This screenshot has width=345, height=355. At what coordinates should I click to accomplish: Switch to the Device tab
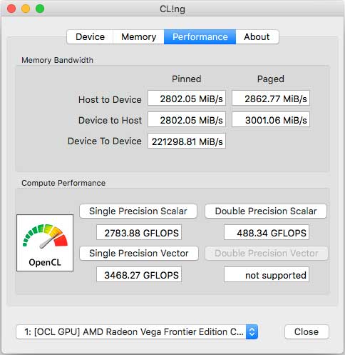point(90,37)
